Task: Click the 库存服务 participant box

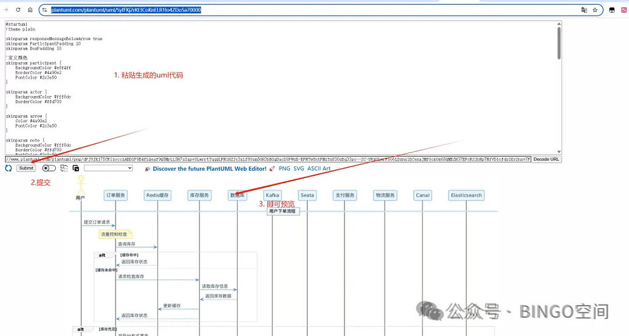Action: click(x=199, y=195)
